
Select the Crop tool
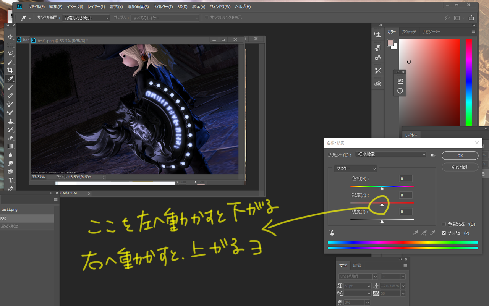(10, 70)
